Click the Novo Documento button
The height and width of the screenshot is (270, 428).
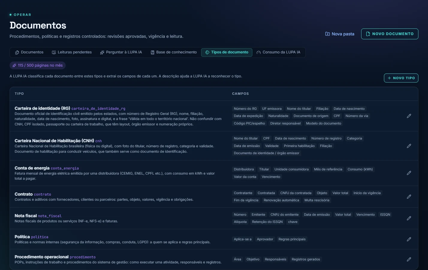coord(390,34)
